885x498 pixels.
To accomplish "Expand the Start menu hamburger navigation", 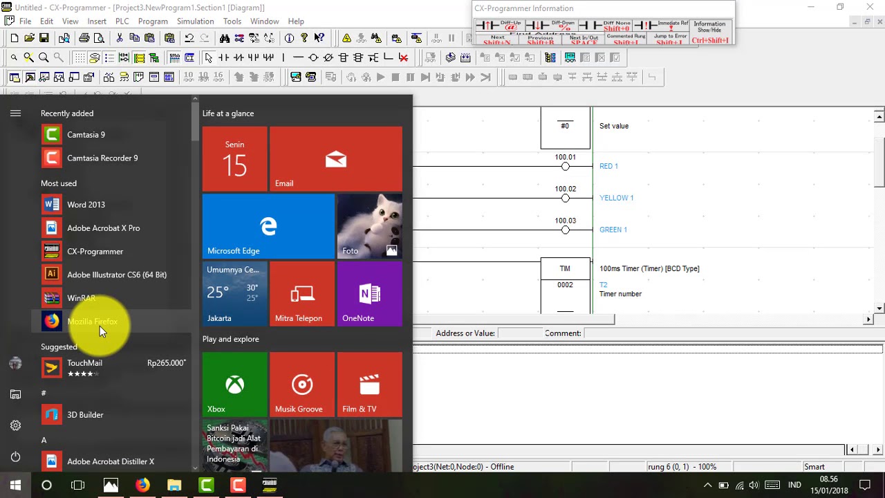I will click(x=15, y=113).
